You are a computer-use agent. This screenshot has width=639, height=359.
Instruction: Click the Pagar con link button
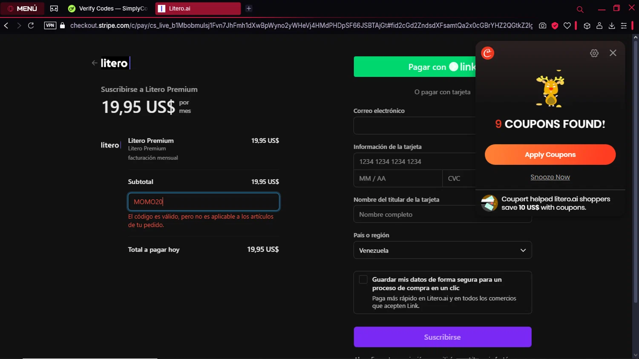414,67
